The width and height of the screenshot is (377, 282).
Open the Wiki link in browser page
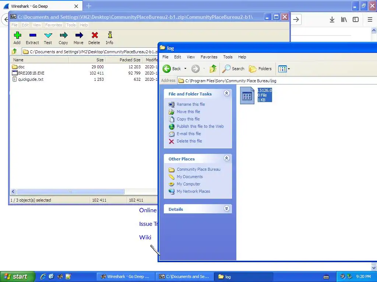click(145, 238)
